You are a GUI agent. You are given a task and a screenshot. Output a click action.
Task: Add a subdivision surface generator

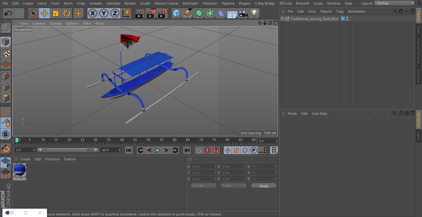[x=199, y=14]
